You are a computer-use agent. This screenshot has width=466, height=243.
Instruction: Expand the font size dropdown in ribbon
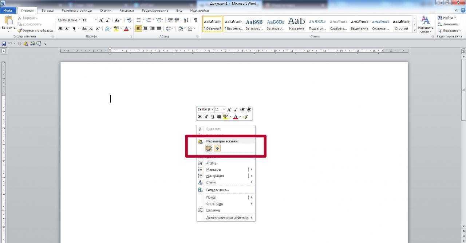pos(96,20)
